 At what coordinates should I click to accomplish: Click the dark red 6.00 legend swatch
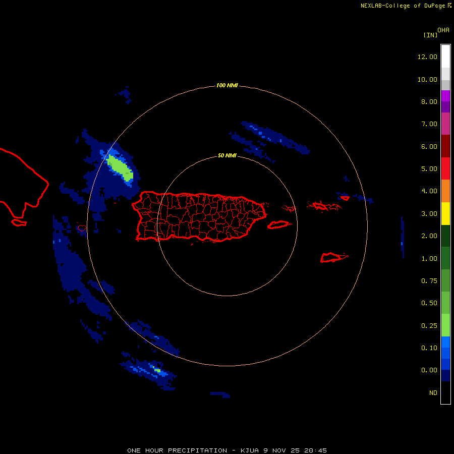point(445,146)
